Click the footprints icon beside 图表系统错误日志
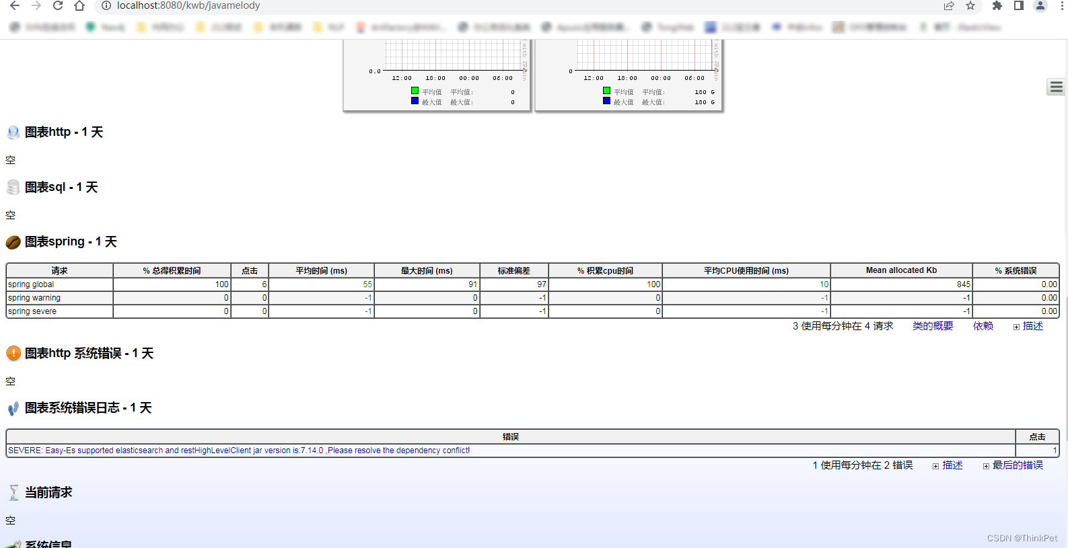This screenshot has height=548, width=1068. pos(13,408)
